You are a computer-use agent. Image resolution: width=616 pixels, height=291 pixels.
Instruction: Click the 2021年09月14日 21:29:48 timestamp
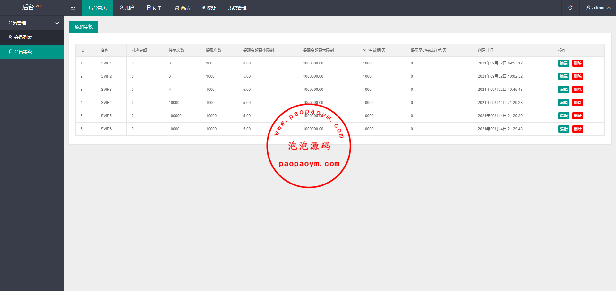pos(500,129)
